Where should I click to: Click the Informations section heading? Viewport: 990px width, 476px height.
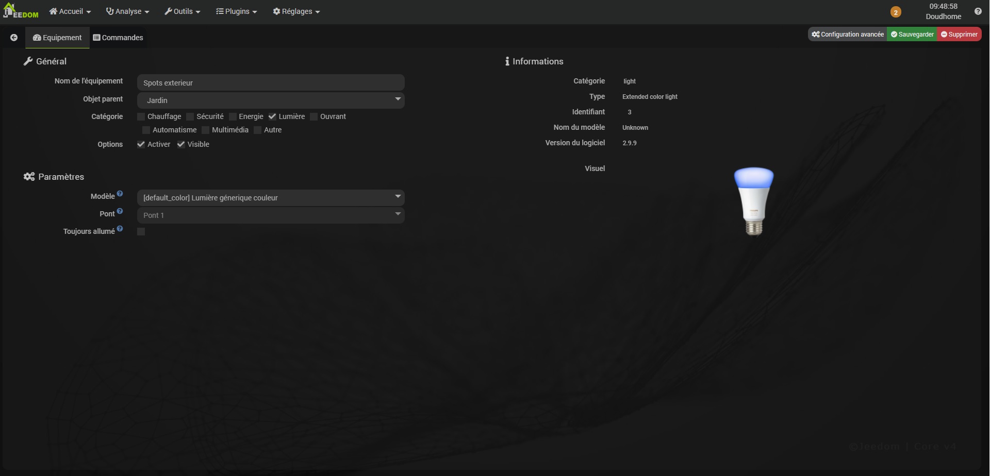[534, 61]
